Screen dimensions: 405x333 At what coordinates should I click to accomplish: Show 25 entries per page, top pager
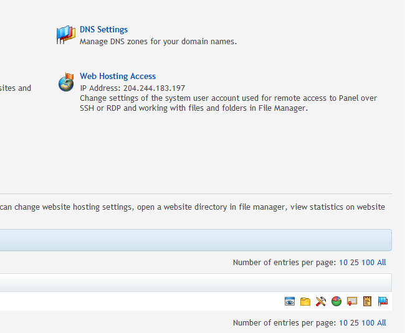tap(354, 263)
